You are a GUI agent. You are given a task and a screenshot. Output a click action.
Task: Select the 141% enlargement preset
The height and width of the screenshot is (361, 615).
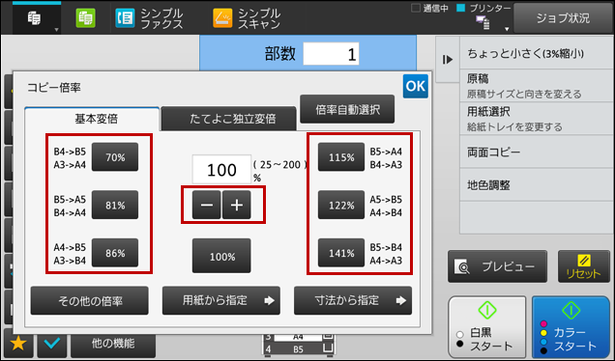341,253
